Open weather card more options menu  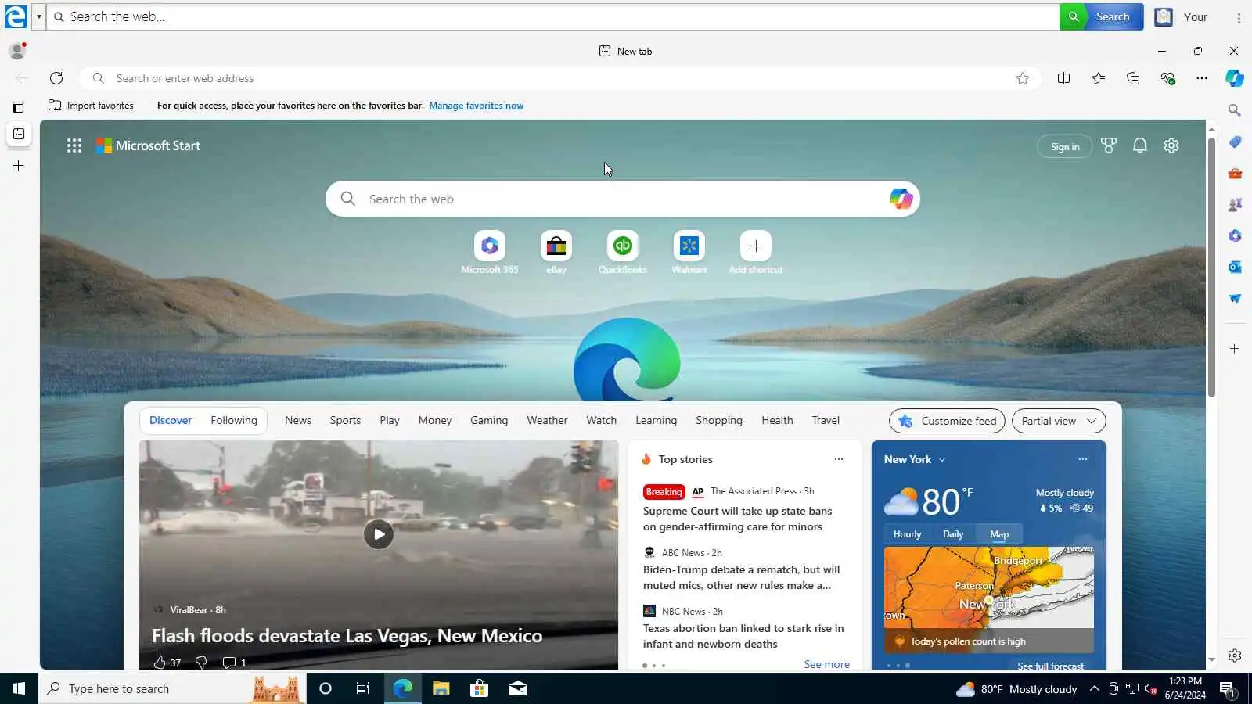coord(1083,459)
